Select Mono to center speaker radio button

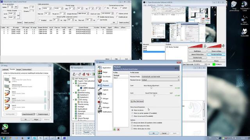pos(132,113)
